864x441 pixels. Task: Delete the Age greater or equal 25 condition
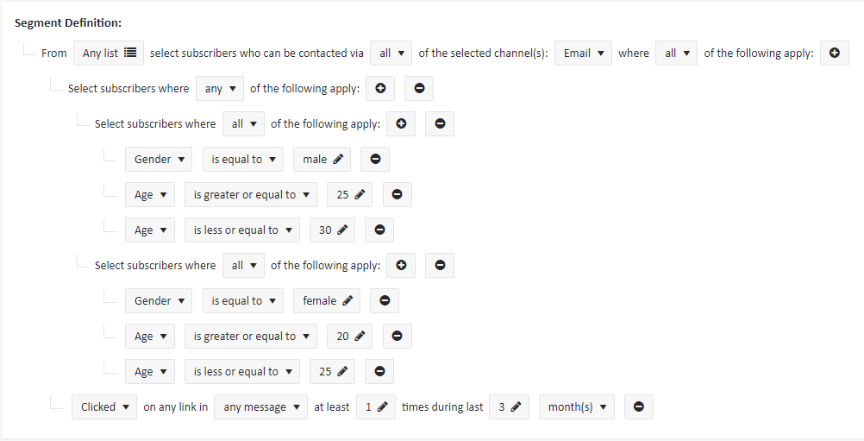click(398, 194)
